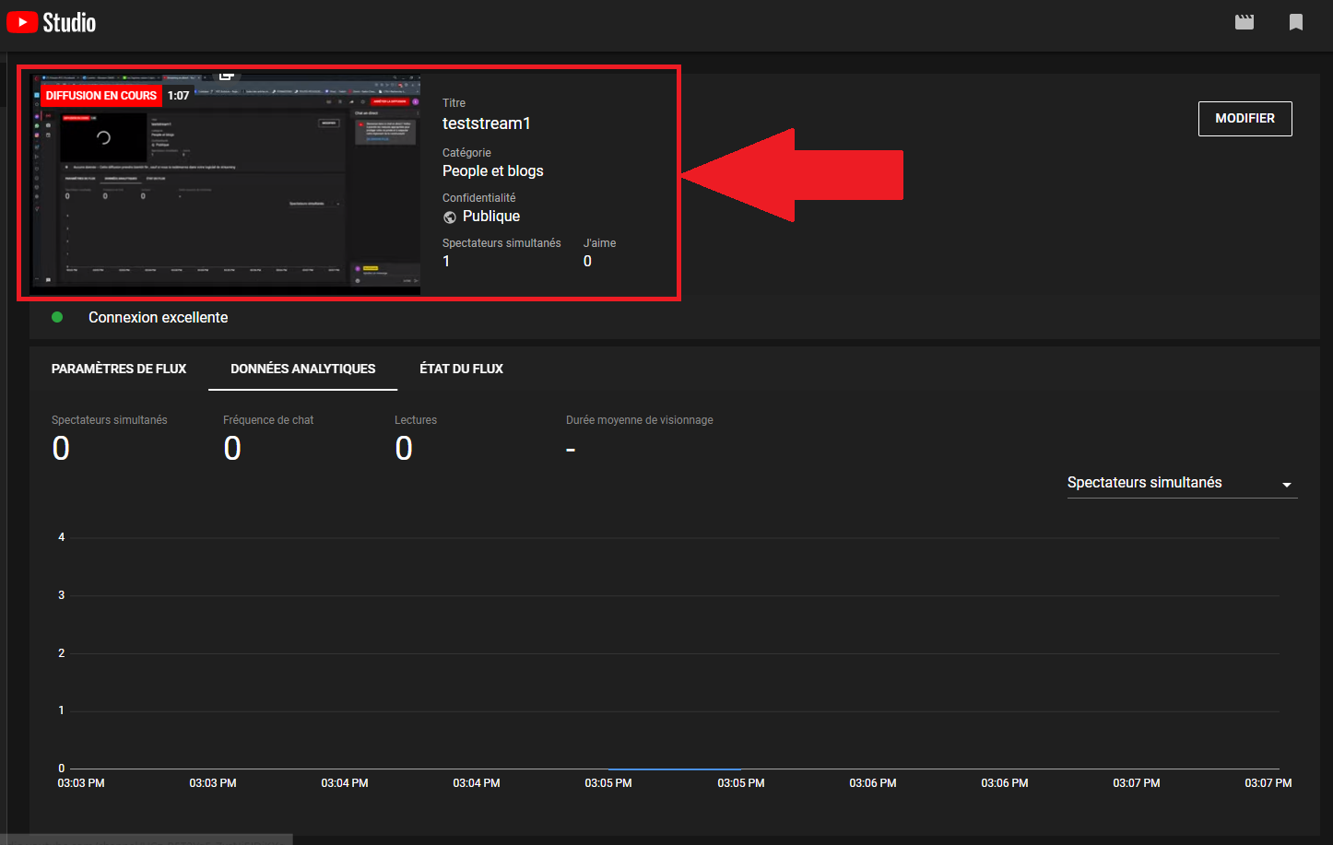Click the globe icon beside Publique
This screenshot has height=845, width=1333.
click(x=450, y=217)
